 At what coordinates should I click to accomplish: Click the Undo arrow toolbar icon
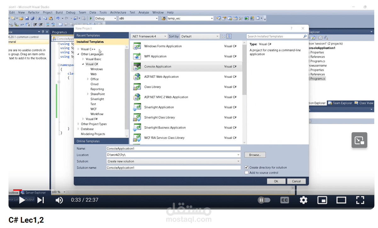pos(58,18)
